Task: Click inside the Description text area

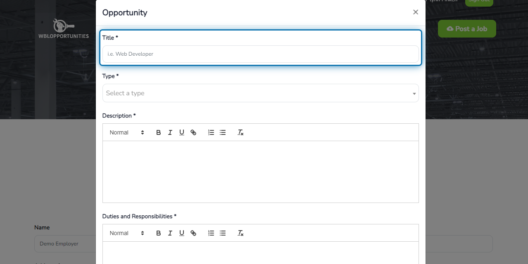Action: (260, 172)
